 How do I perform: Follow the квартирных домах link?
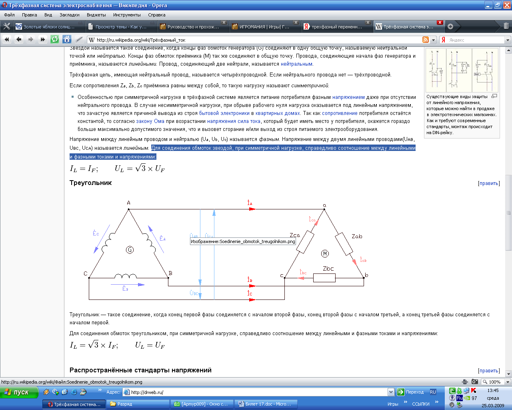coord(278,113)
